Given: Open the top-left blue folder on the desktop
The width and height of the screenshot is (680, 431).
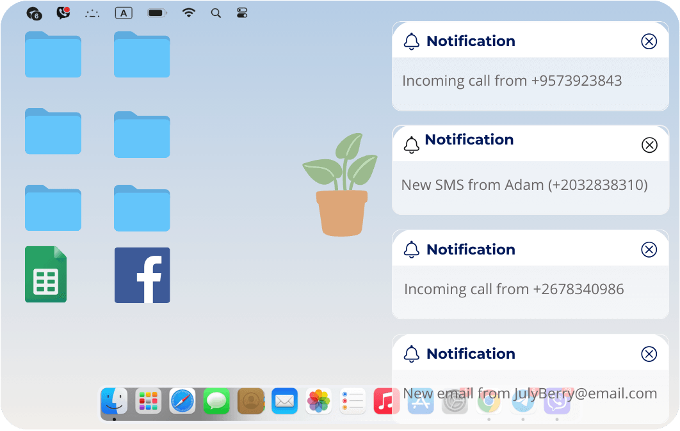Looking at the screenshot, I should click(53, 57).
